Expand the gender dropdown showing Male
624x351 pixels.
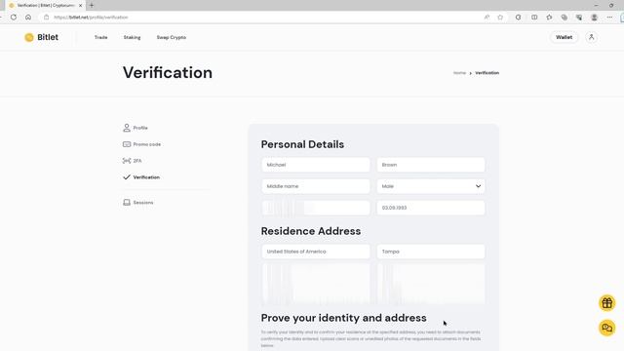pos(431,186)
